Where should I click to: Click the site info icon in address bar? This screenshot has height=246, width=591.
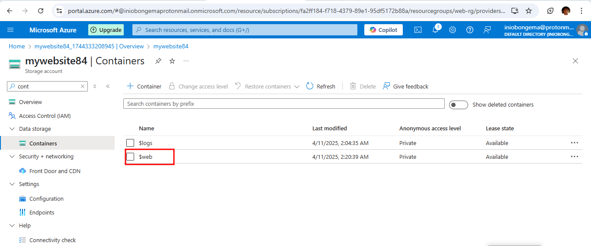(x=59, y=11)
